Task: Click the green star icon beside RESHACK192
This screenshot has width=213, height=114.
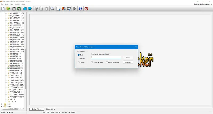Action: click(x=9, y=68)
